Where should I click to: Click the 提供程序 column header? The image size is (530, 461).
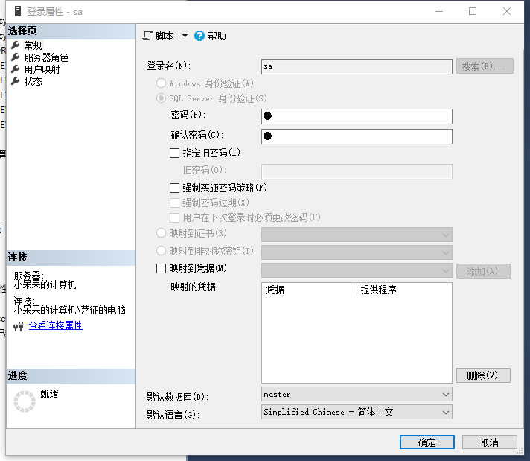[x=404, y=290]
